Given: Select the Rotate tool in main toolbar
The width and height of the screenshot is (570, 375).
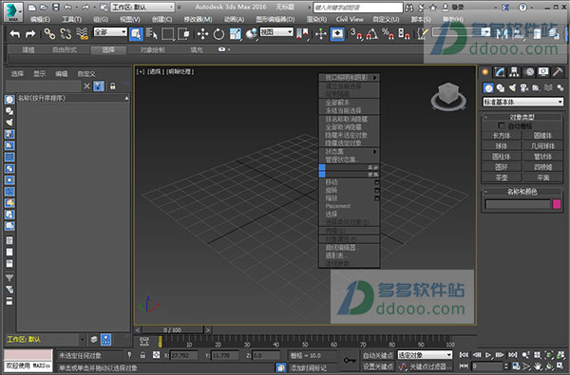Looking at the screenshot, I should [x=218, y=34].
